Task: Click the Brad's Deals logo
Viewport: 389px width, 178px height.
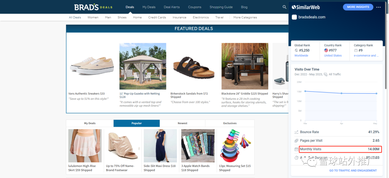Action: pos(93,7)
